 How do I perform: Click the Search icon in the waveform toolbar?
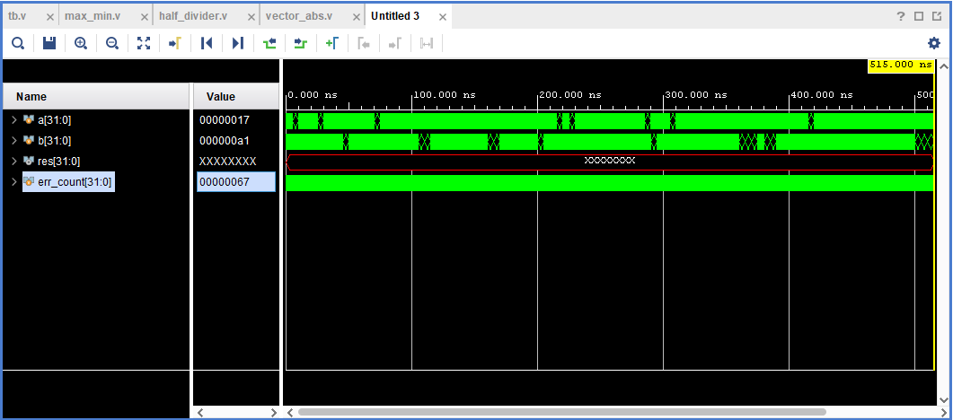point(18,43)
